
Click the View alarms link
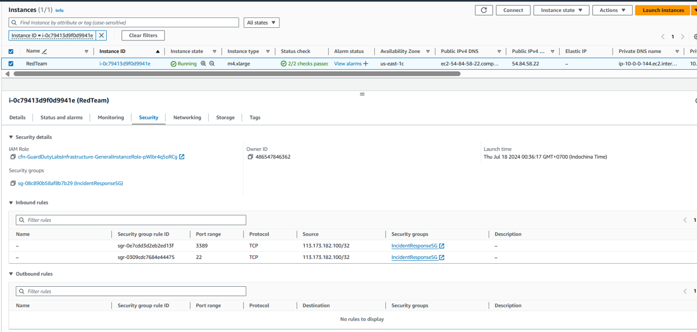[348, 64]
